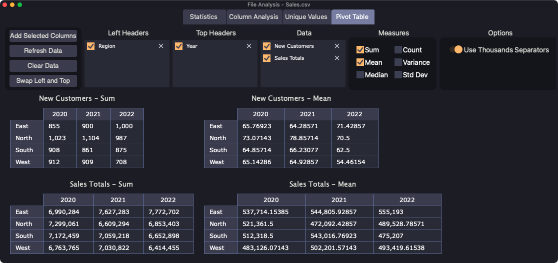Enable the Median measure checkbox
The height and width of the screenshot is (263, 558).
pyautogui.click(x=360, y=75)
